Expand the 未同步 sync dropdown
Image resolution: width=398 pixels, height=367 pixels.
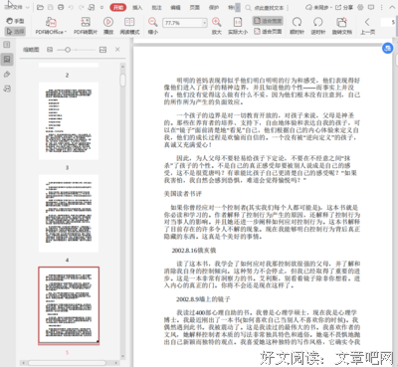(330, 7)
